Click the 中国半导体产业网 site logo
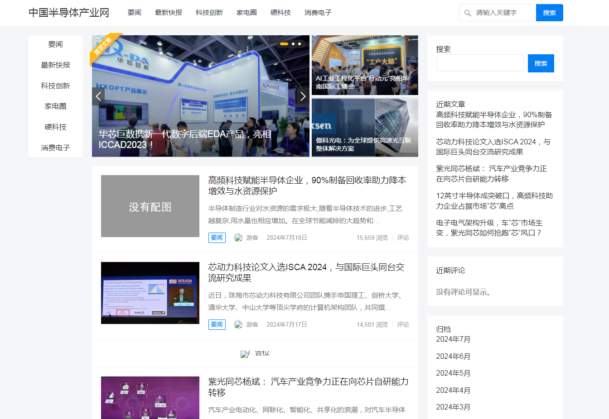 [69, 13]
